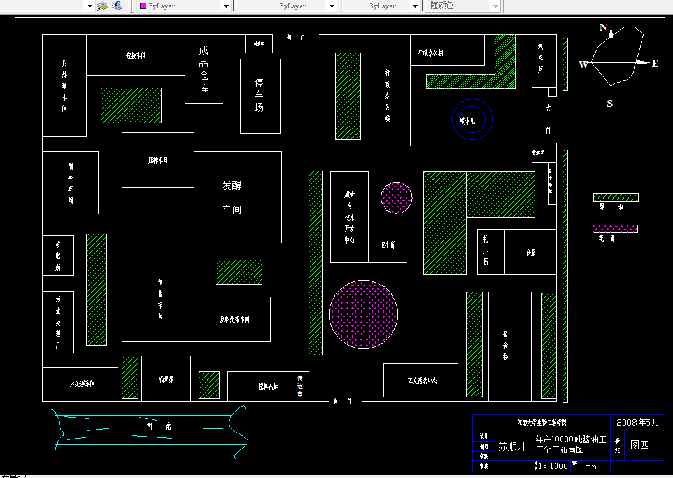
Task: Select the 河流 river label
Action: click(159, 426)
